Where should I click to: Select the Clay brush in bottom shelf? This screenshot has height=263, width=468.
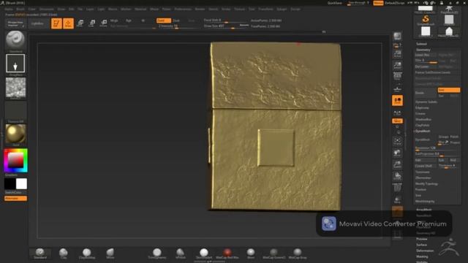click(x=64, y=254)
